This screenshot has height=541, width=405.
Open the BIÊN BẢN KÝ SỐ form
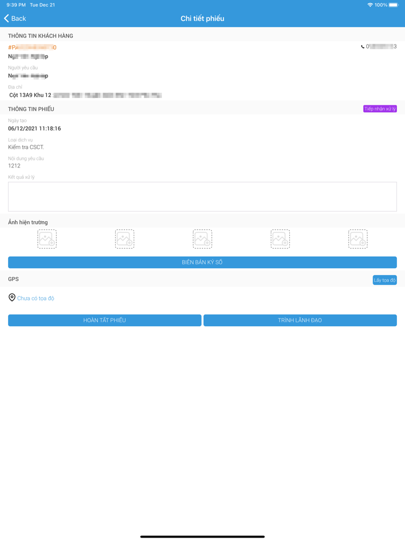coord(203,262)
